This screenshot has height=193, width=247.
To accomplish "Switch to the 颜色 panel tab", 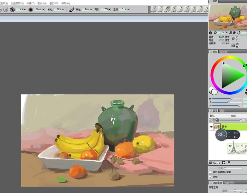I will click(214, 52).
